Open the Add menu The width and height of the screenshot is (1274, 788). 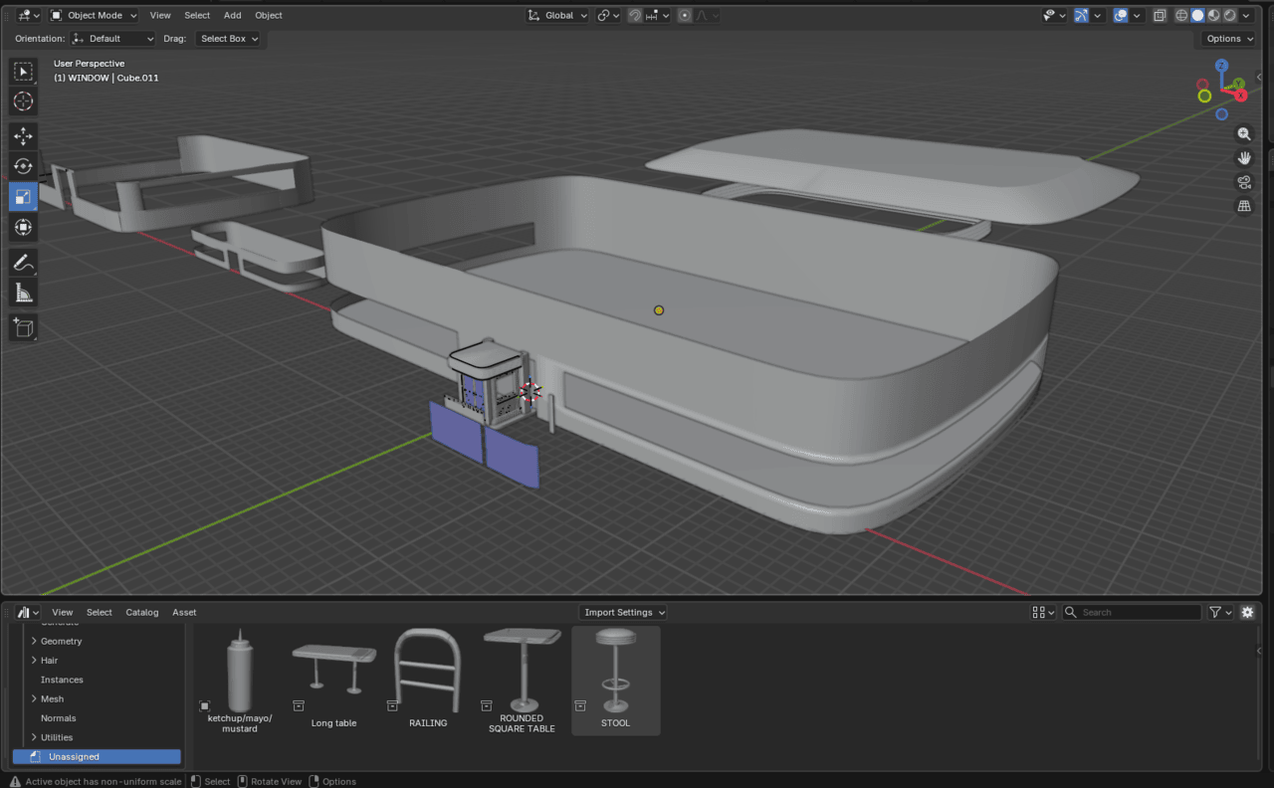(x=233, y=15)
